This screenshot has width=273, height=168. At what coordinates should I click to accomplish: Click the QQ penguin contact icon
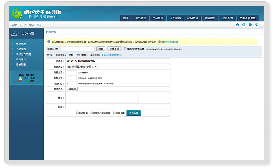(x=250, y=24)
